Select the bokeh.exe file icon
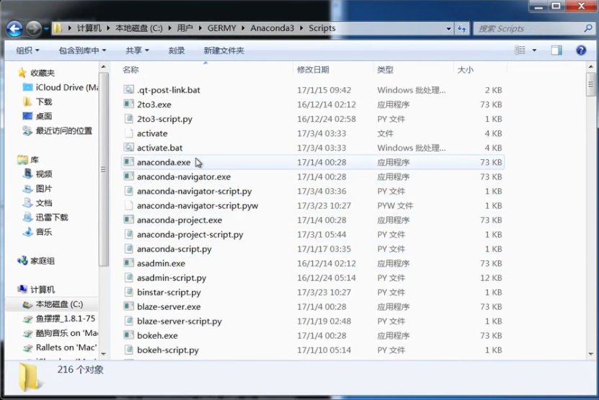Viewport: 599px width, 400px height. 129,335
